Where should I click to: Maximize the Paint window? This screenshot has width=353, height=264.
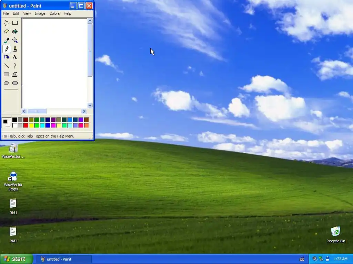81,5
